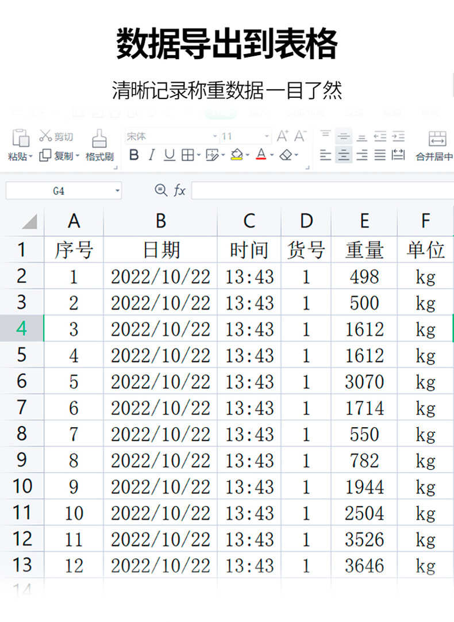Select column C header
Image resolution: width=454 pixels, height=622 pixels.
click(249, 221)
